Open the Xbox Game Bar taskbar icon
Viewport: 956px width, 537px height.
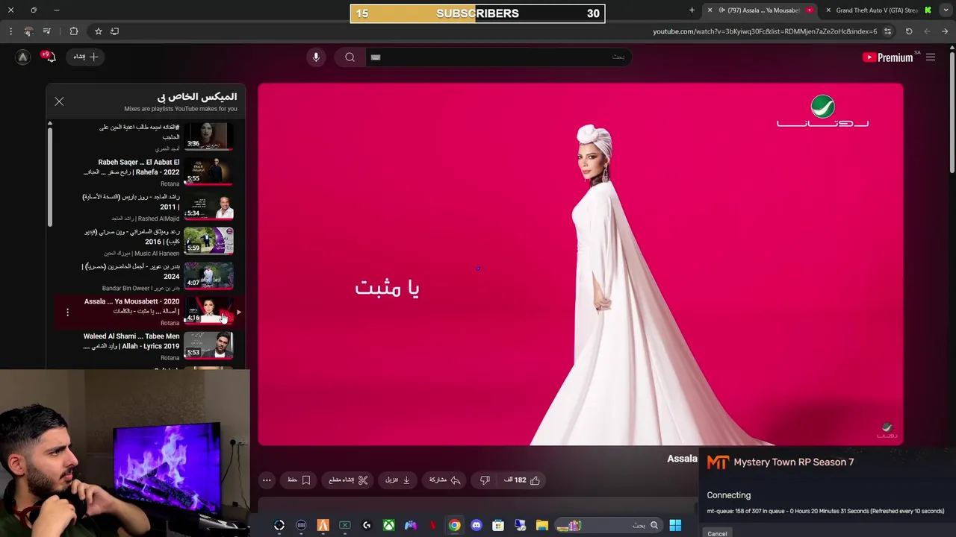345,526
